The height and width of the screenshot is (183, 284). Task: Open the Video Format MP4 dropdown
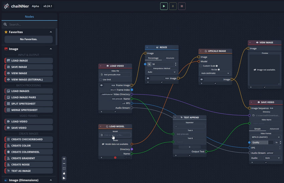point(265,137)
